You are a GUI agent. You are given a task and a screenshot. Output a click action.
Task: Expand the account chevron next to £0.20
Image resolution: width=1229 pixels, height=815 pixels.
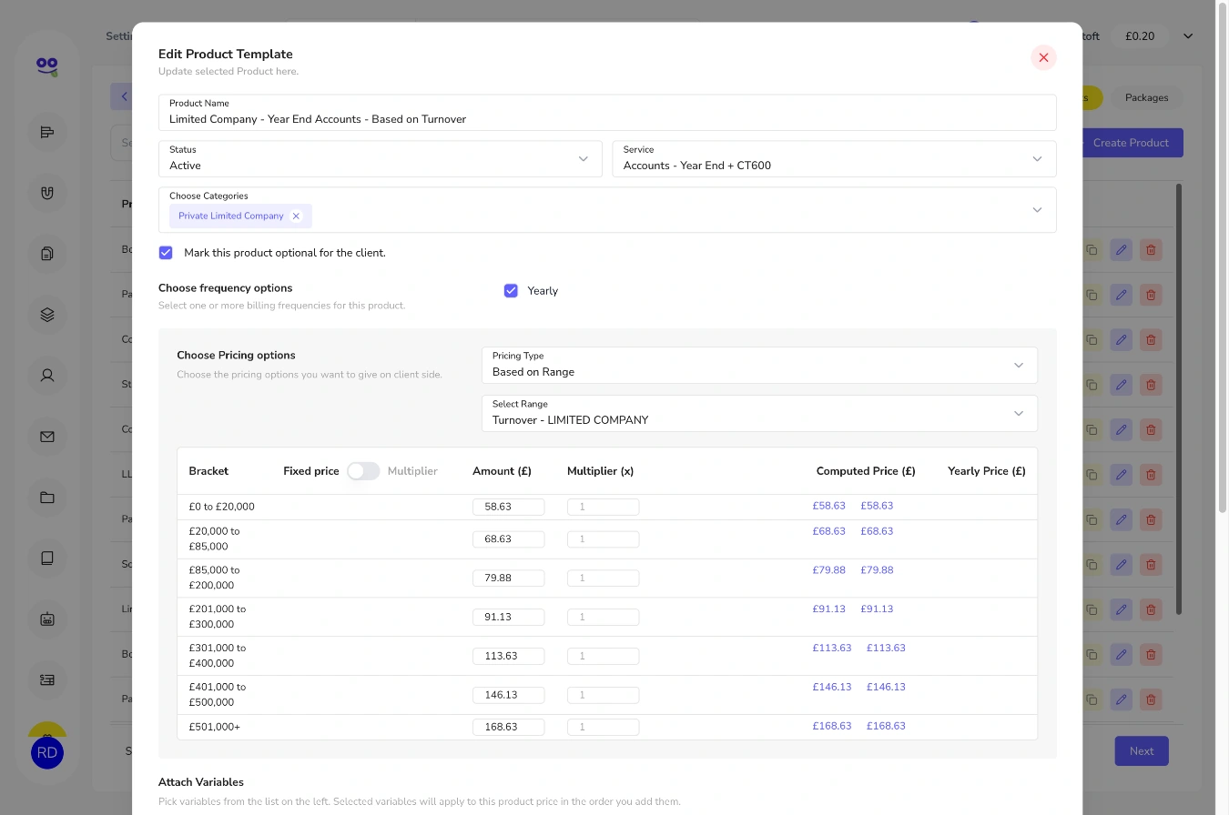1188,36
